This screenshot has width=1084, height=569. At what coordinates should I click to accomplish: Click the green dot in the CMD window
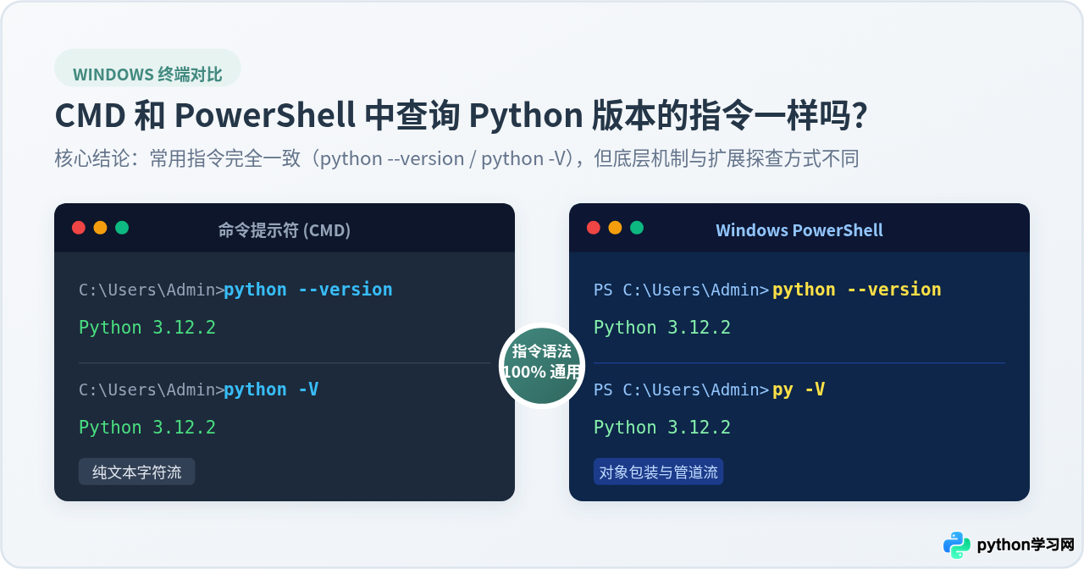coord(122,228)
